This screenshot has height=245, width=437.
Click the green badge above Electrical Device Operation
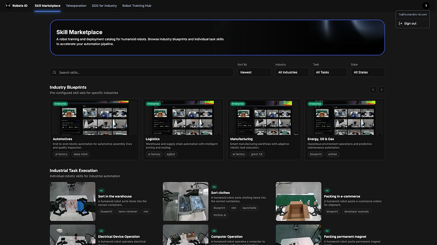tap(101, 231)
